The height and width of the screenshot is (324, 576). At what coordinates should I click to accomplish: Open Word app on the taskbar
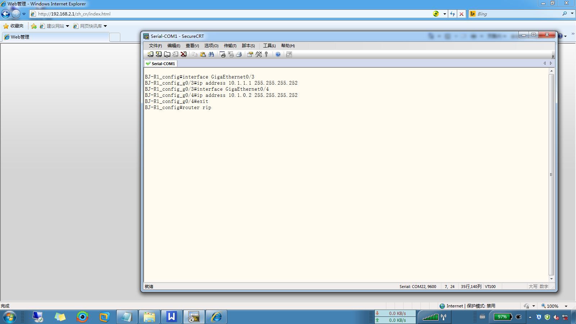[171, 317]
